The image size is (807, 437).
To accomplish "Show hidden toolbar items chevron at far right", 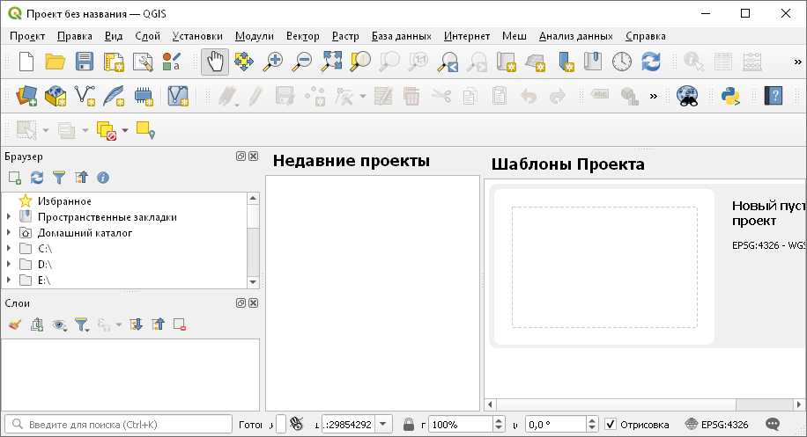I will (x=797, y=62).
